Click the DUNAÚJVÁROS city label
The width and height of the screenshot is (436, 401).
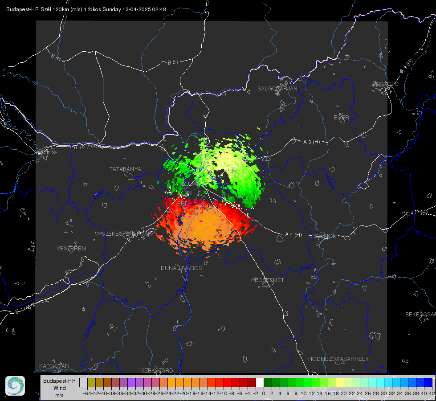coord(181,268)
